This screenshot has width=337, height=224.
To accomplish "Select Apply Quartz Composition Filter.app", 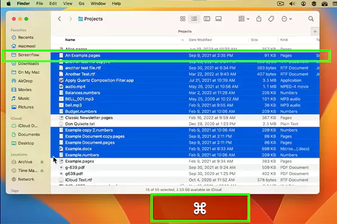I will pyautogui.click(x=185, y=80).
